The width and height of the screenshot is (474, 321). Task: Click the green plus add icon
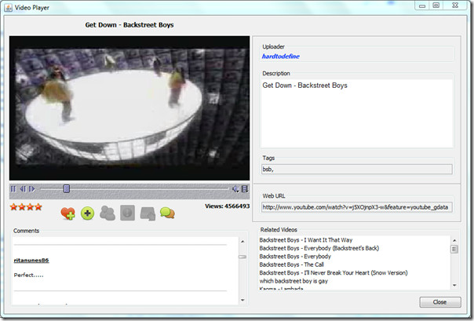(x=87, y=213)
